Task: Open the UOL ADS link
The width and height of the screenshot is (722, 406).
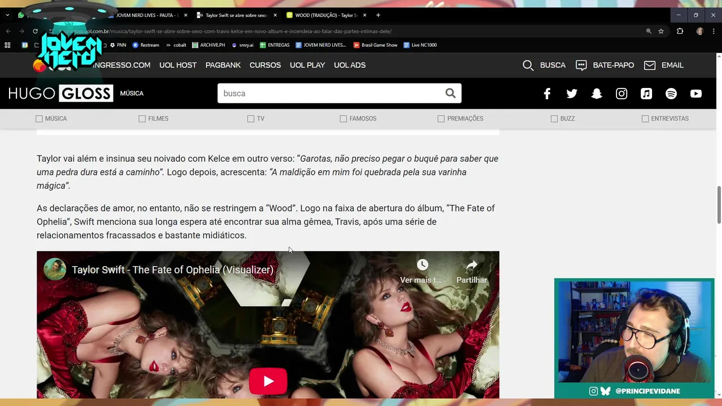Action: coord(350,65)
